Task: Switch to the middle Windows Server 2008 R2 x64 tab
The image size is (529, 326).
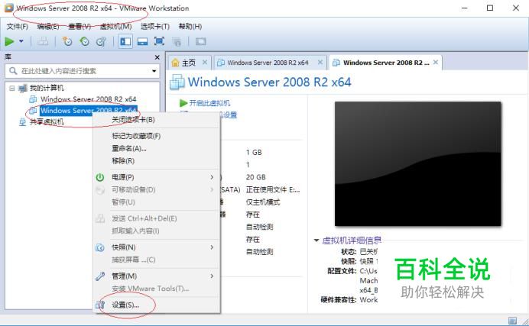Action: [x=268, y=63]
